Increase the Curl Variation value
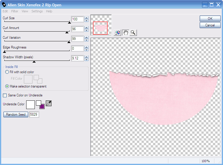Screen dimensions: 223x165 (86, 38)
